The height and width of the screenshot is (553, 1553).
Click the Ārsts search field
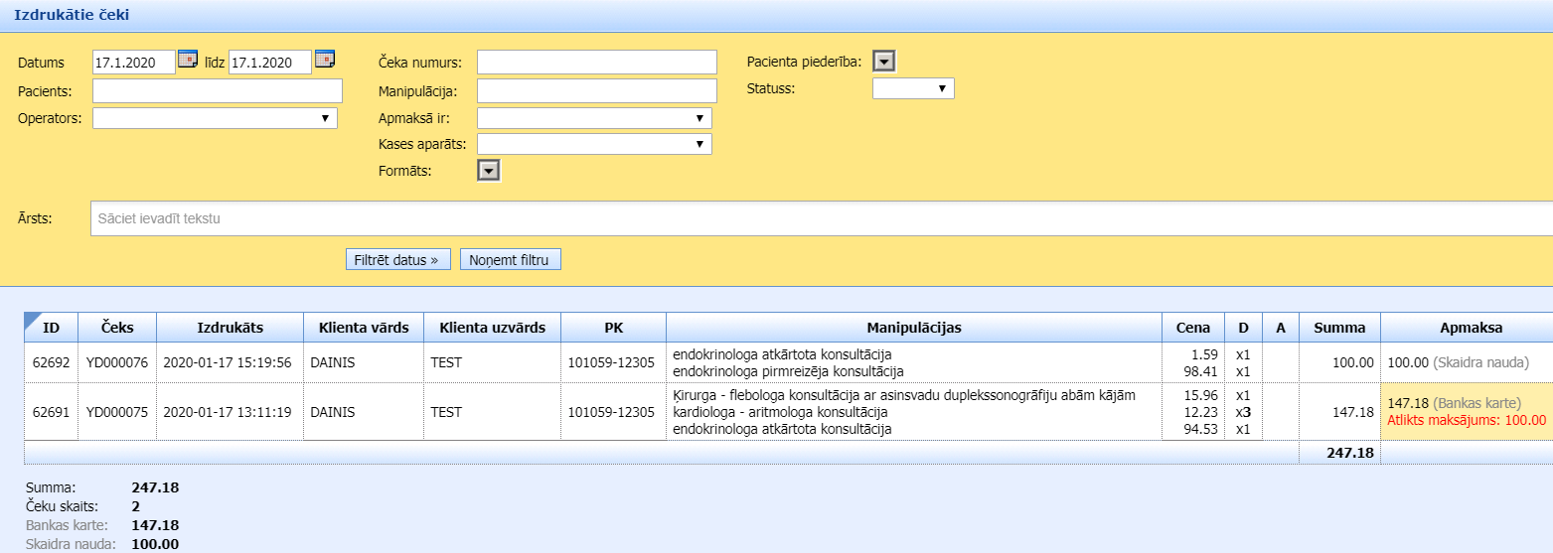821,218
